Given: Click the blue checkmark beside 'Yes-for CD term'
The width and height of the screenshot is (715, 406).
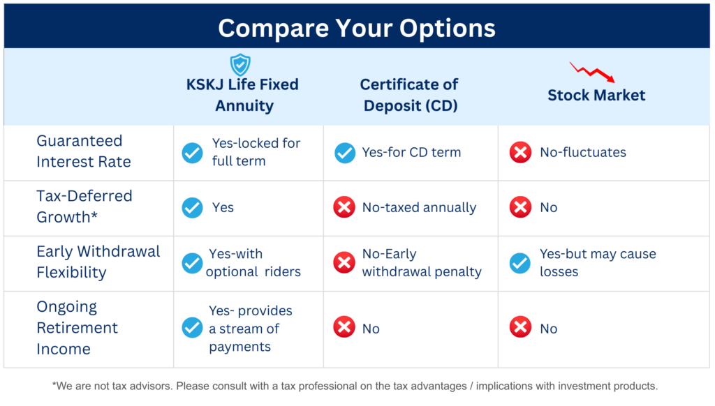Looking at the screenshot, I should click(x=345, y=153).
